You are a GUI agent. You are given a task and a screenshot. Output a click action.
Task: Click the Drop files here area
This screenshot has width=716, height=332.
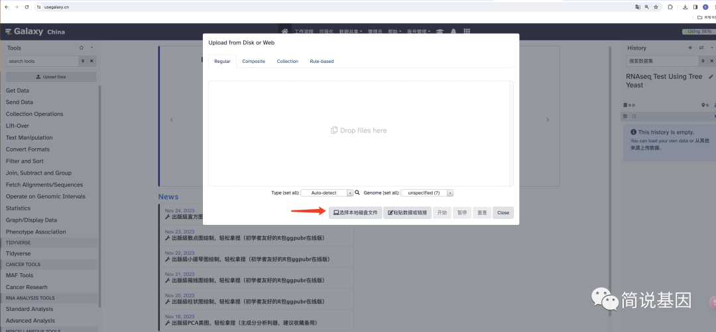pyautogui.click(x=361, y=134)
